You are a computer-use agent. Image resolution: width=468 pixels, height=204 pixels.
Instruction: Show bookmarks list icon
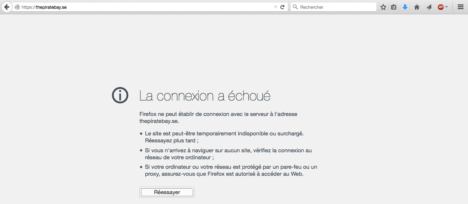pyautogui.click(x=394, y=7)
